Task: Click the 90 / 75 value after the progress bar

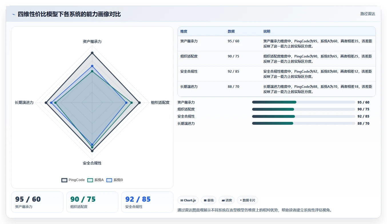Action: (363, 109)
